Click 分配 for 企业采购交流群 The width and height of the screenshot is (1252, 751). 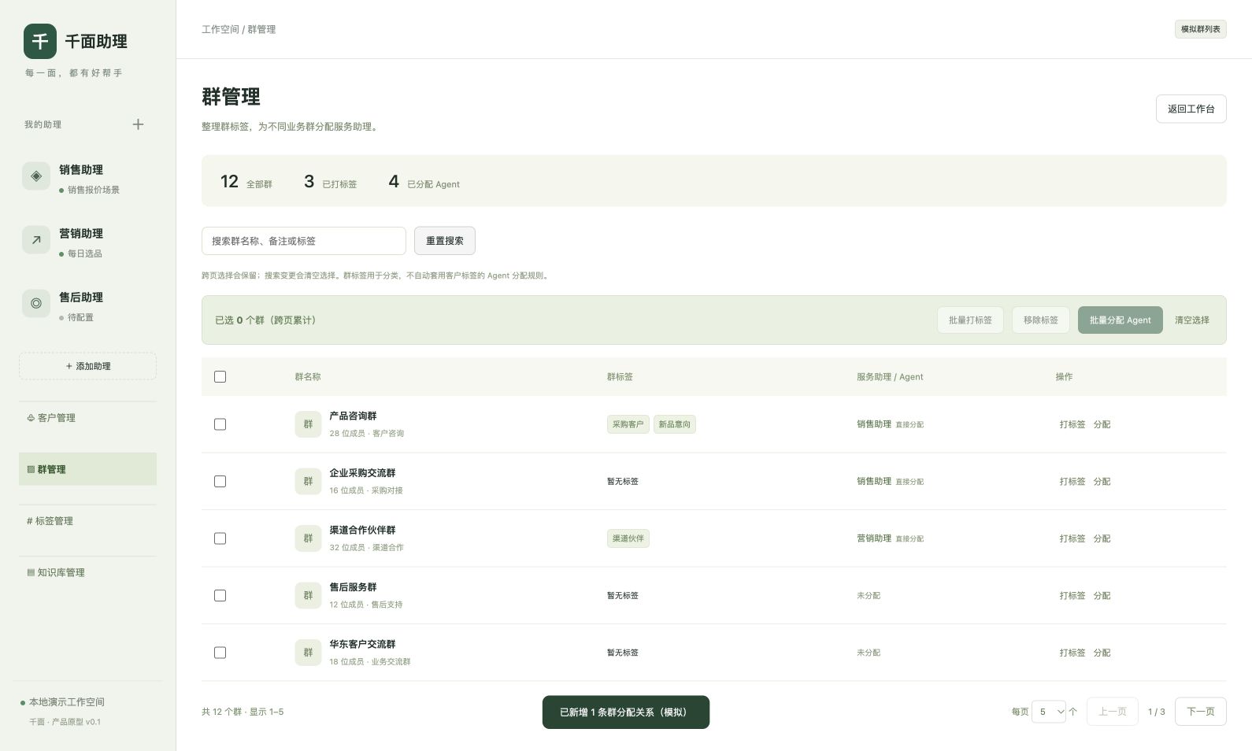pyautogui.click(x=1102, y=482)
